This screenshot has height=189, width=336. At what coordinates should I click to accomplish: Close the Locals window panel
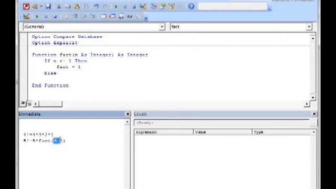click(x=314, y=114)
